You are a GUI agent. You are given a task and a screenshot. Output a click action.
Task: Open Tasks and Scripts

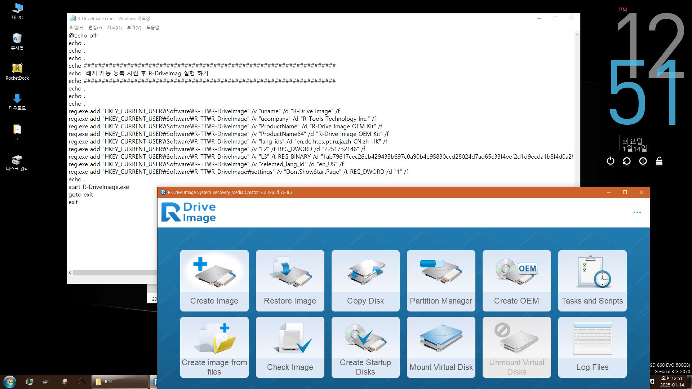coord(592,280)
